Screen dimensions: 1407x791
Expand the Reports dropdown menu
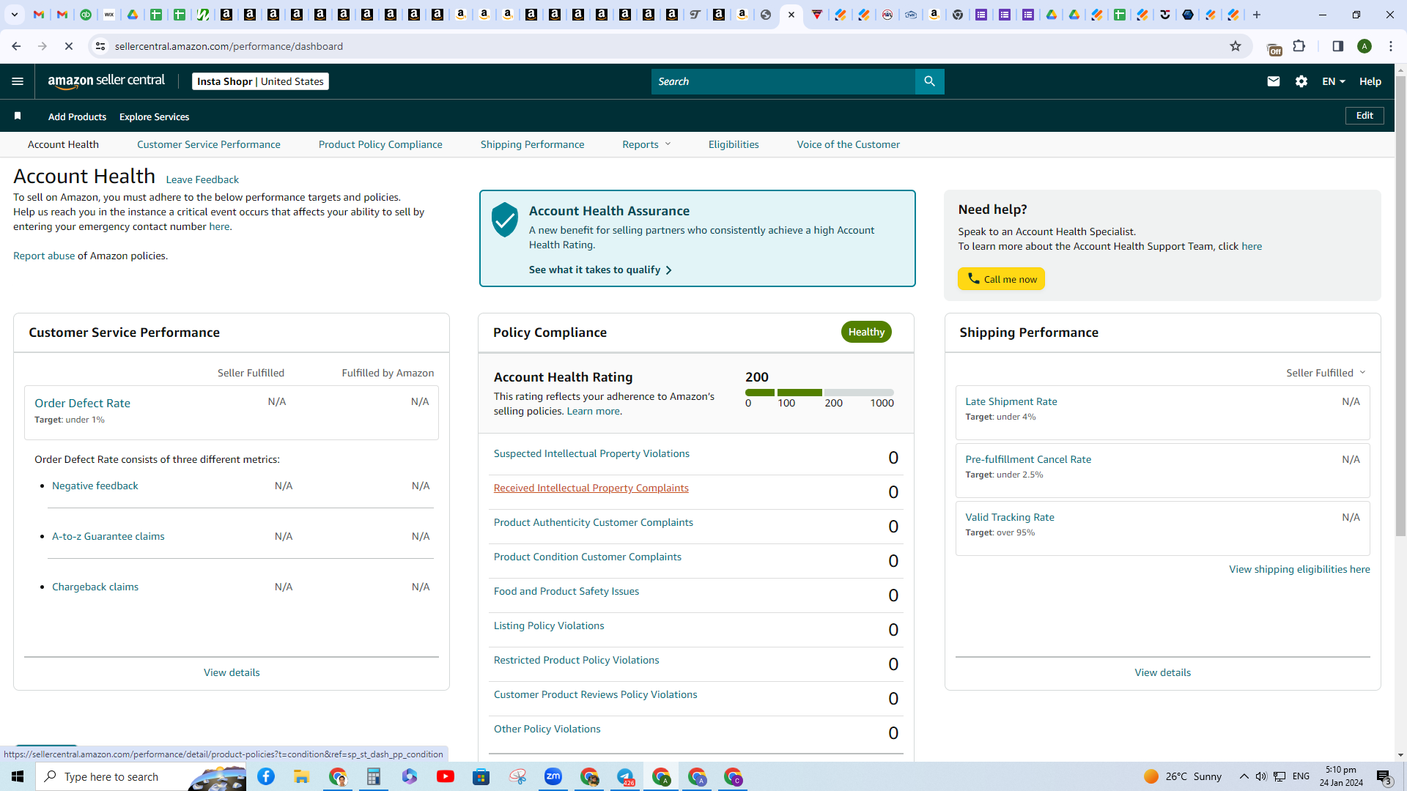coord(646,144)
